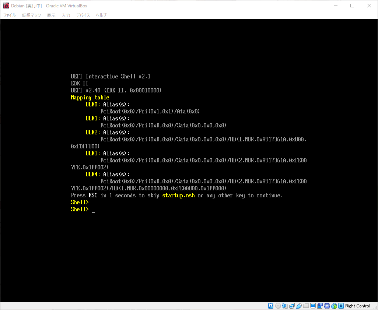Click the keyboard capture arrow icon
This screenshot has width=378, height=310.
(x=341, y=306)
